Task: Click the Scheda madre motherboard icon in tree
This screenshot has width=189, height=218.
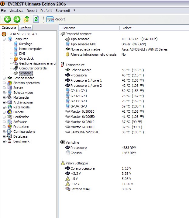Action: tap(10, 78)
